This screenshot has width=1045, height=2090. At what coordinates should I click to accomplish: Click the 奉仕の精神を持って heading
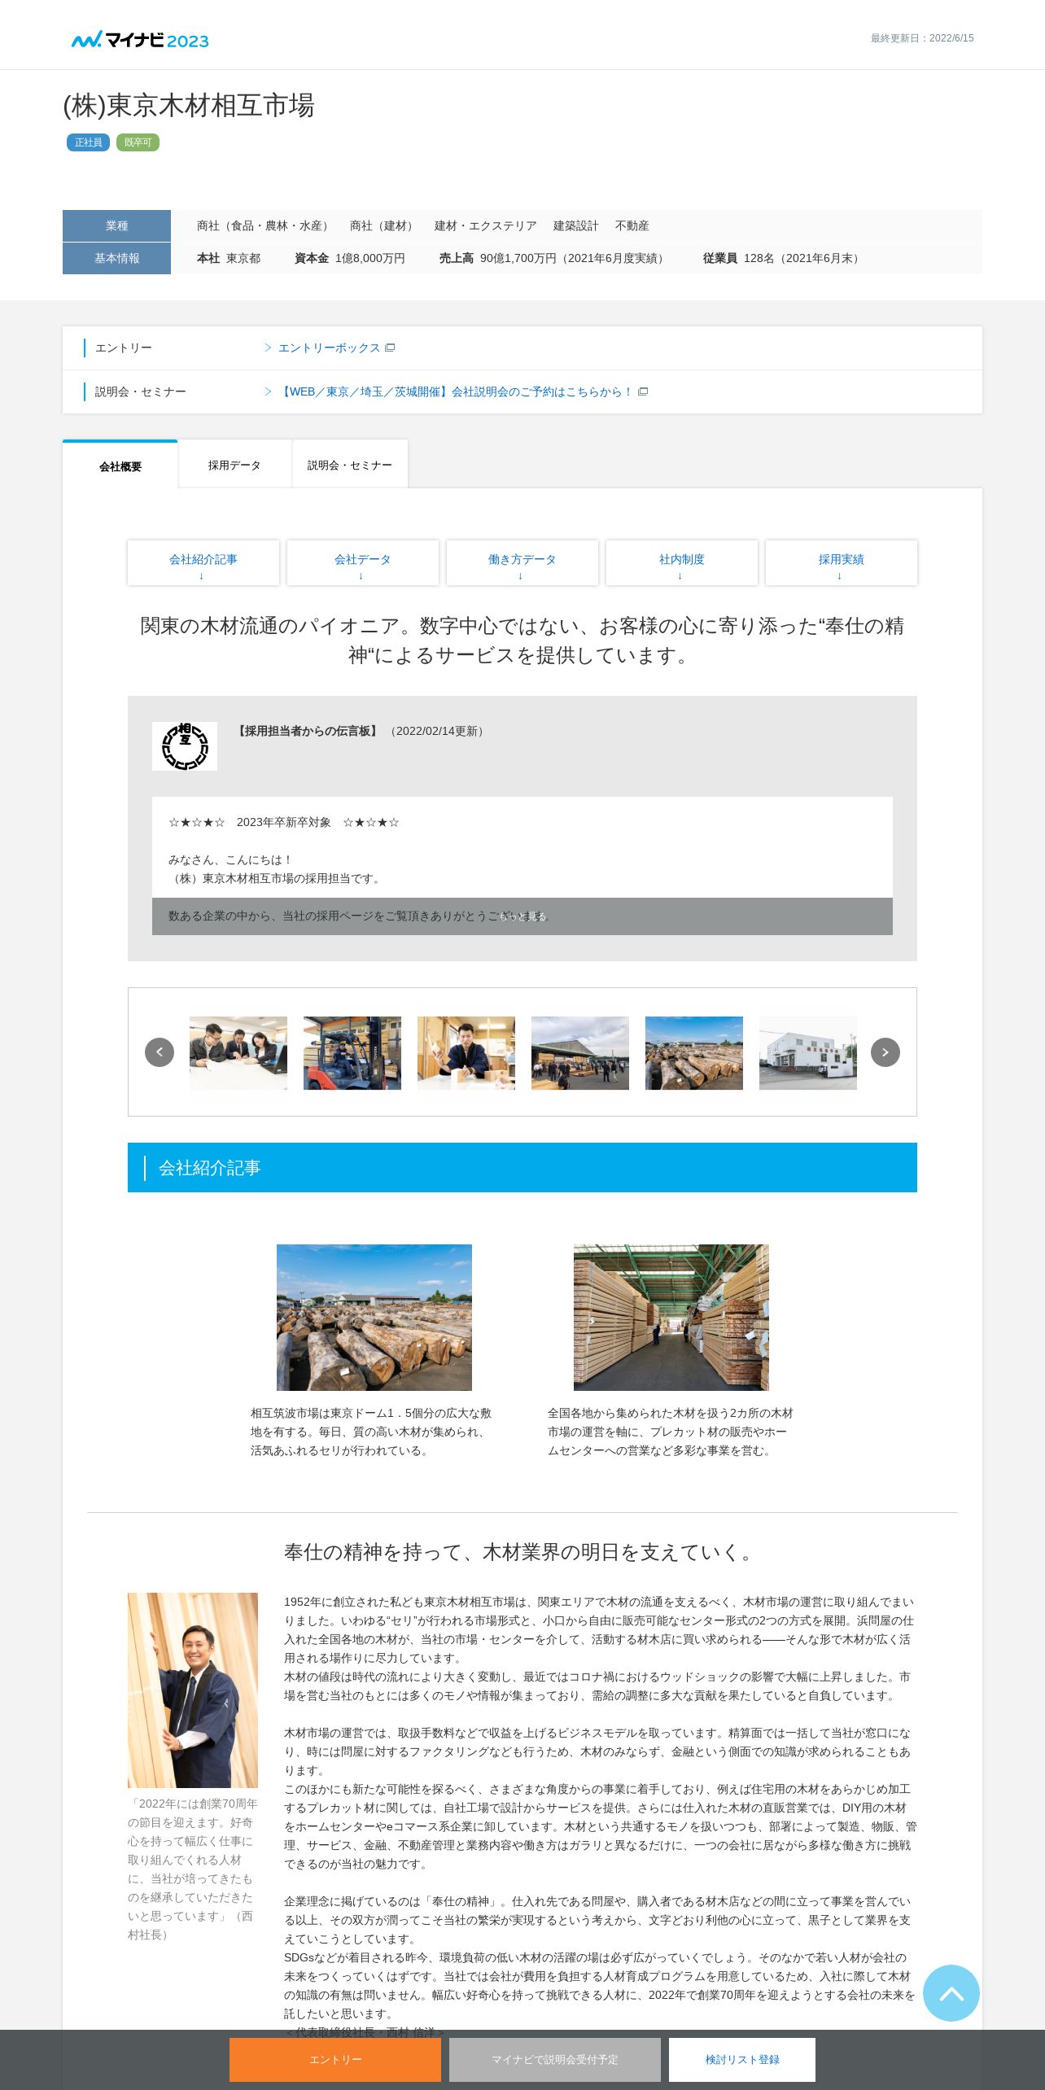click(x=522, y=1552)
